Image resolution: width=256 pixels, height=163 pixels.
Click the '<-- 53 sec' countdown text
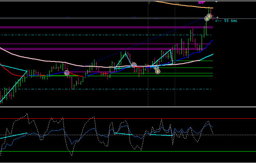[226, 21]
